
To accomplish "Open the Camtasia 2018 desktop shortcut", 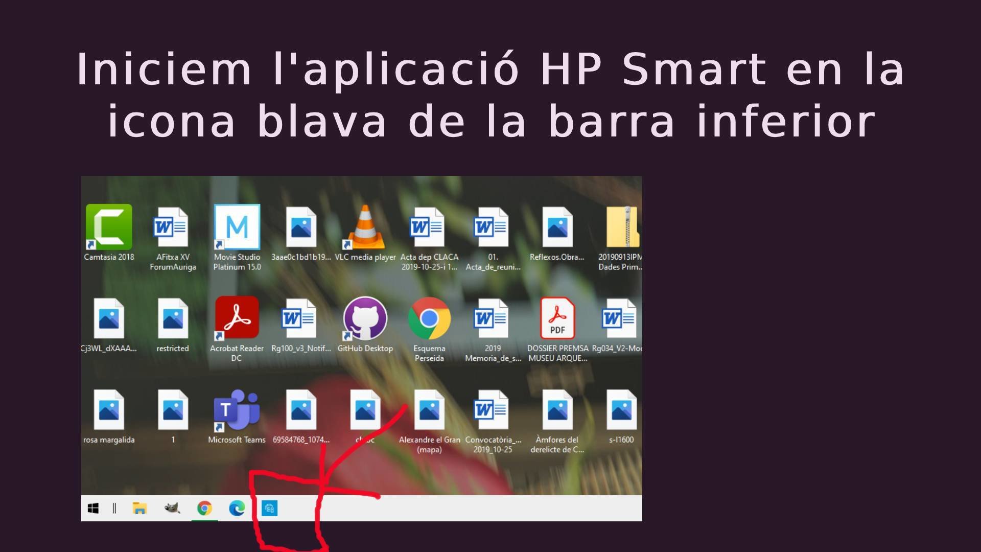I will 109,227.
